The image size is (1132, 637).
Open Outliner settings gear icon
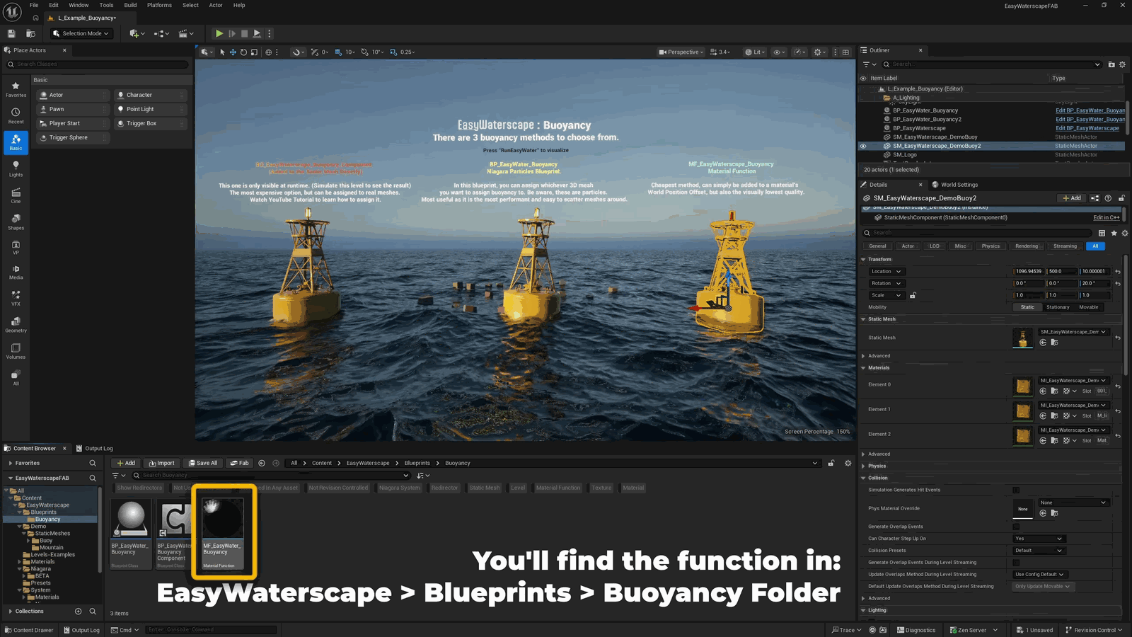coord(1122,64)
